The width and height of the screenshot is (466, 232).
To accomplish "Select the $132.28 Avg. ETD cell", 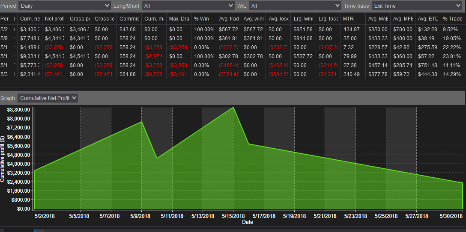I will (427, 29).
